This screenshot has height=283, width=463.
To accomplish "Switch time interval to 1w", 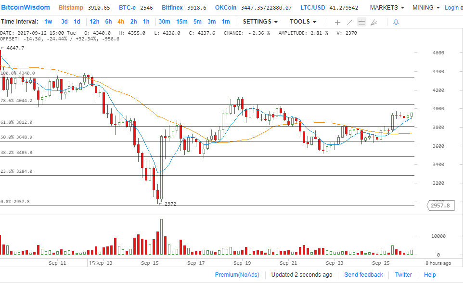I will [48, 22].
